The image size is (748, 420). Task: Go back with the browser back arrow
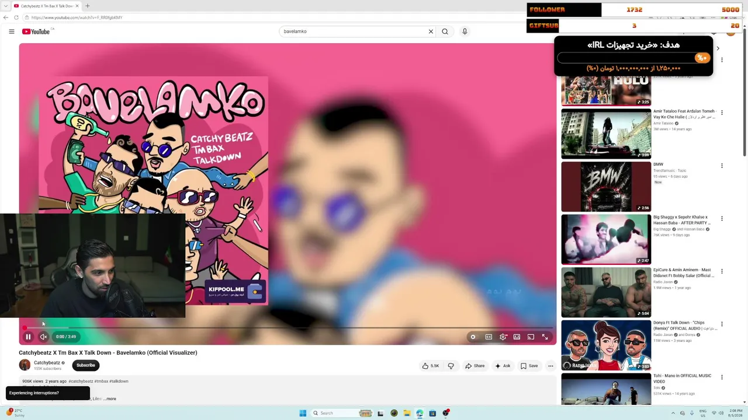[6, 17]
